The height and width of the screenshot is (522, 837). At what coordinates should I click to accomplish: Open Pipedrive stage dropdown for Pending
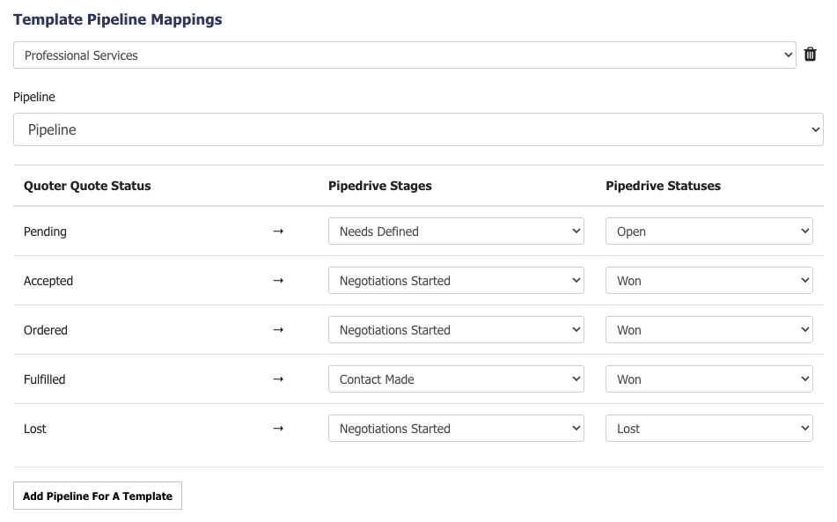tap(456, 232)
